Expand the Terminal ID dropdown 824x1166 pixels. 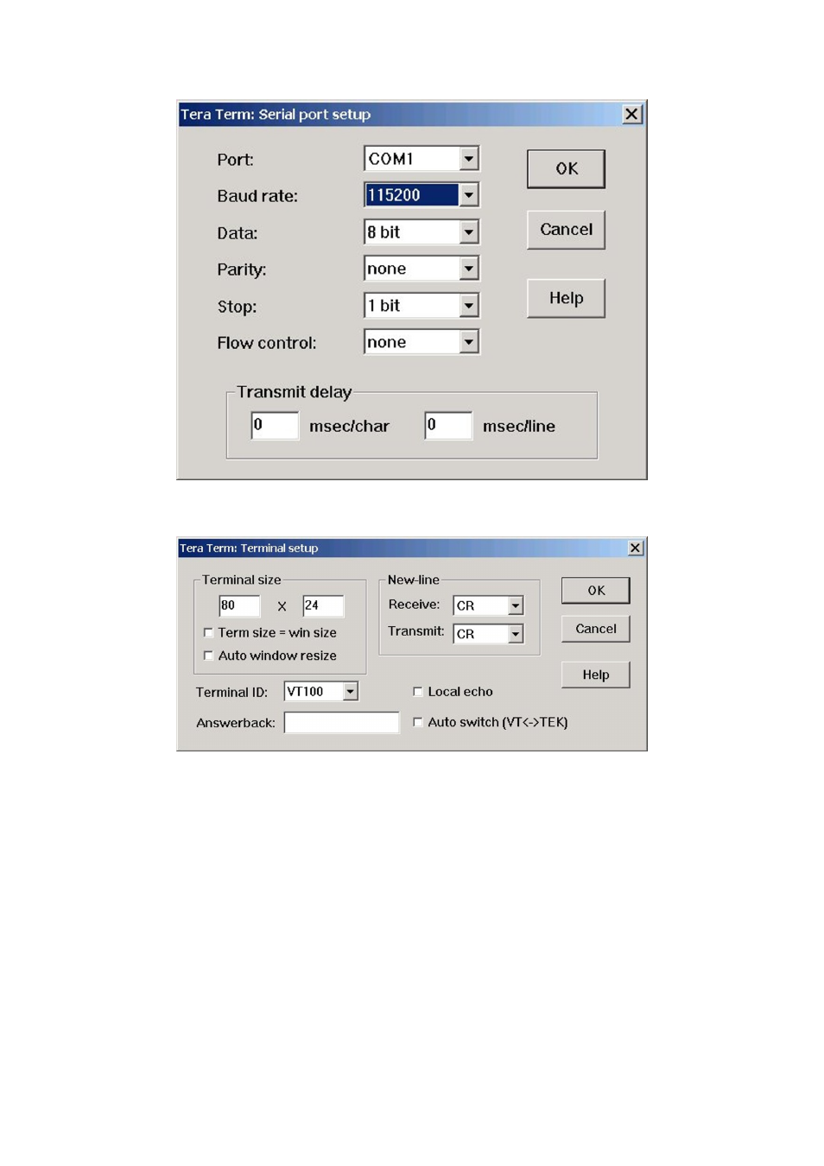tap(350, 691)
